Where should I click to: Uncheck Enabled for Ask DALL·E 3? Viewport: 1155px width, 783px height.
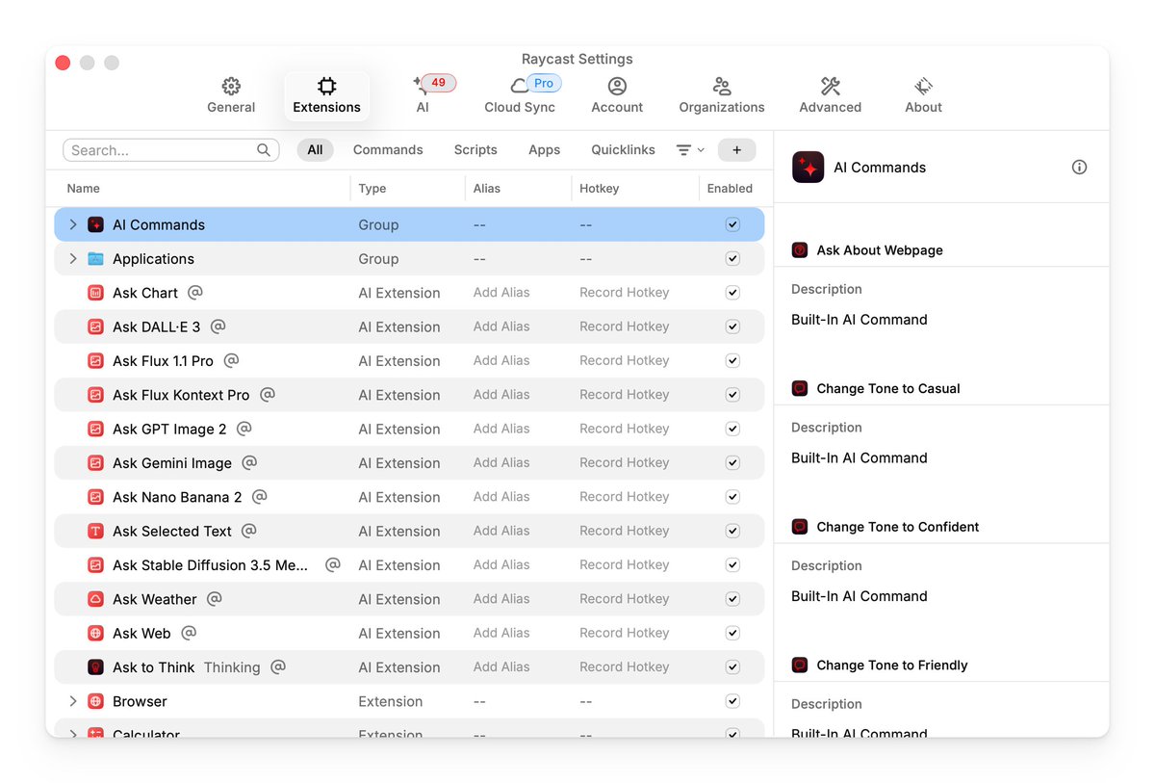coord(732,326)
